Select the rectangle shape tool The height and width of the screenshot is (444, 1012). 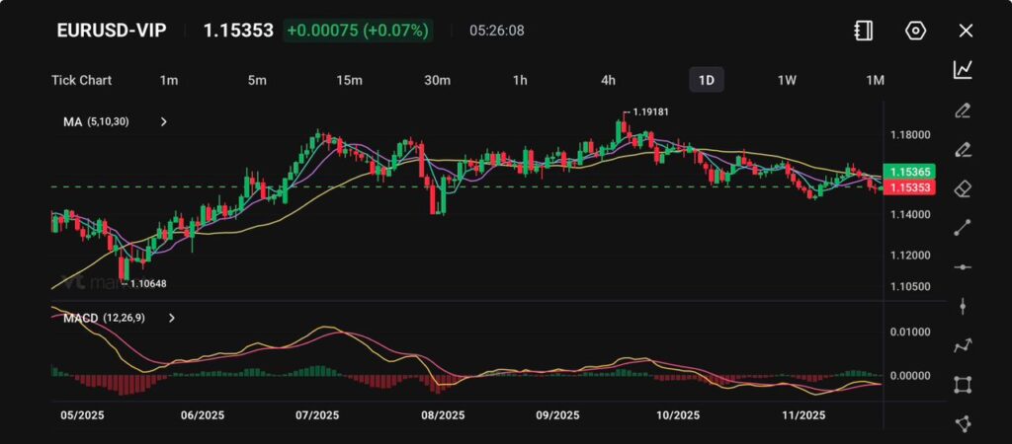pyautogui.click(x=963, y=385)
